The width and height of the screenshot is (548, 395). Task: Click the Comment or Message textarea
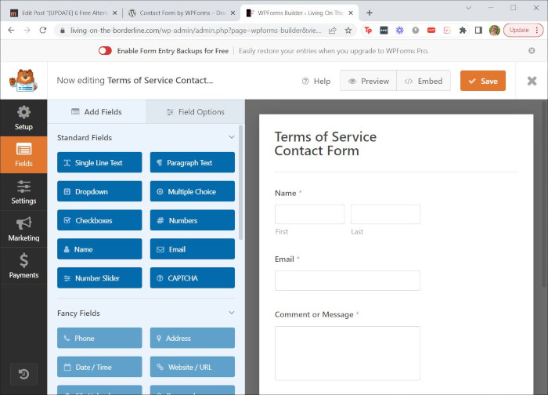pyautogui.click(x=348, y=353)
